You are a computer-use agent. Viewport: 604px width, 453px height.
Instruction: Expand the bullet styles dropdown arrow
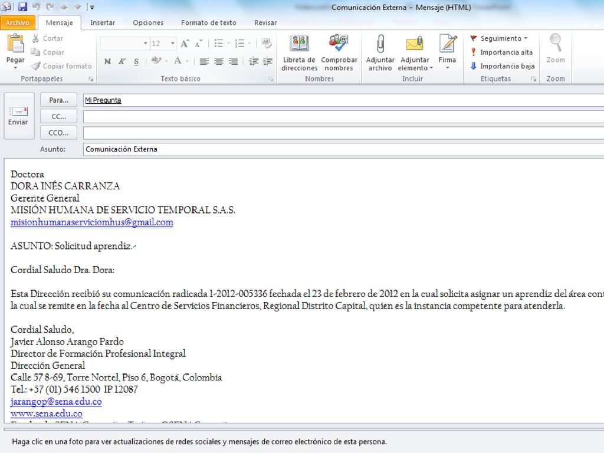228,43
